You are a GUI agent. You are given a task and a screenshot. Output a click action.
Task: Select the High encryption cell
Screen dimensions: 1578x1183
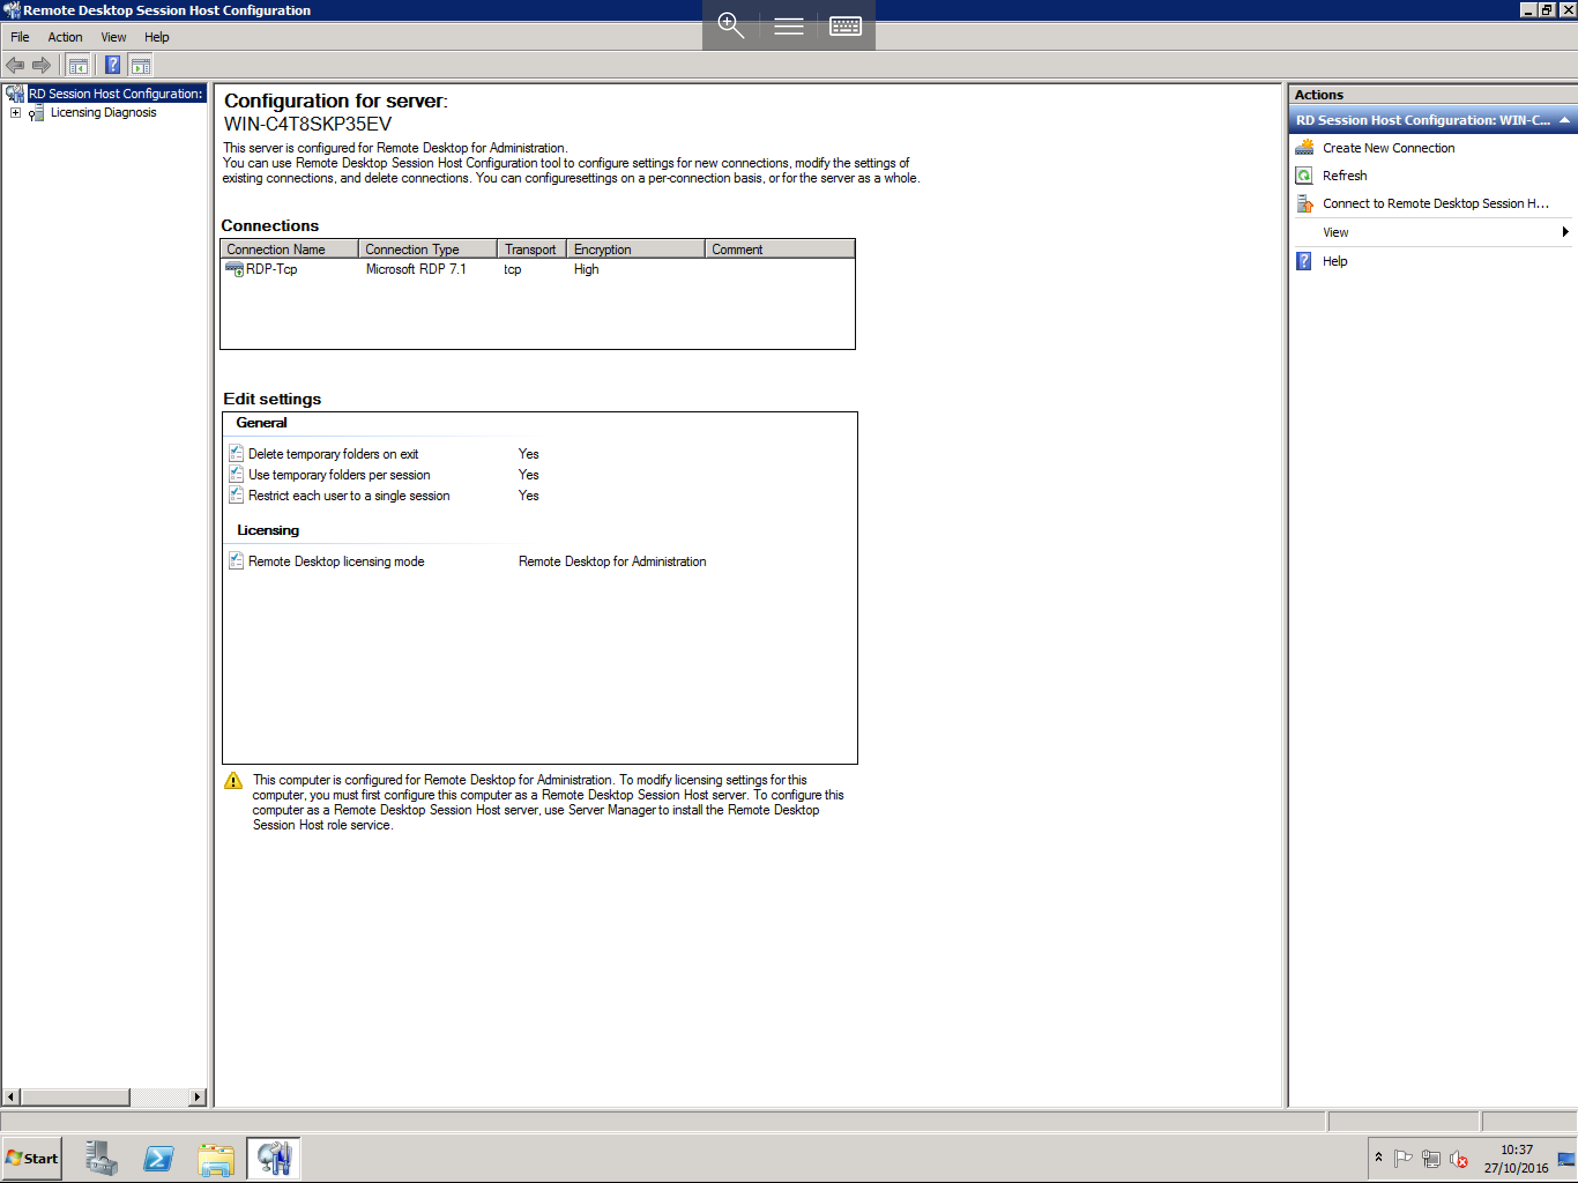click(586, 269)
